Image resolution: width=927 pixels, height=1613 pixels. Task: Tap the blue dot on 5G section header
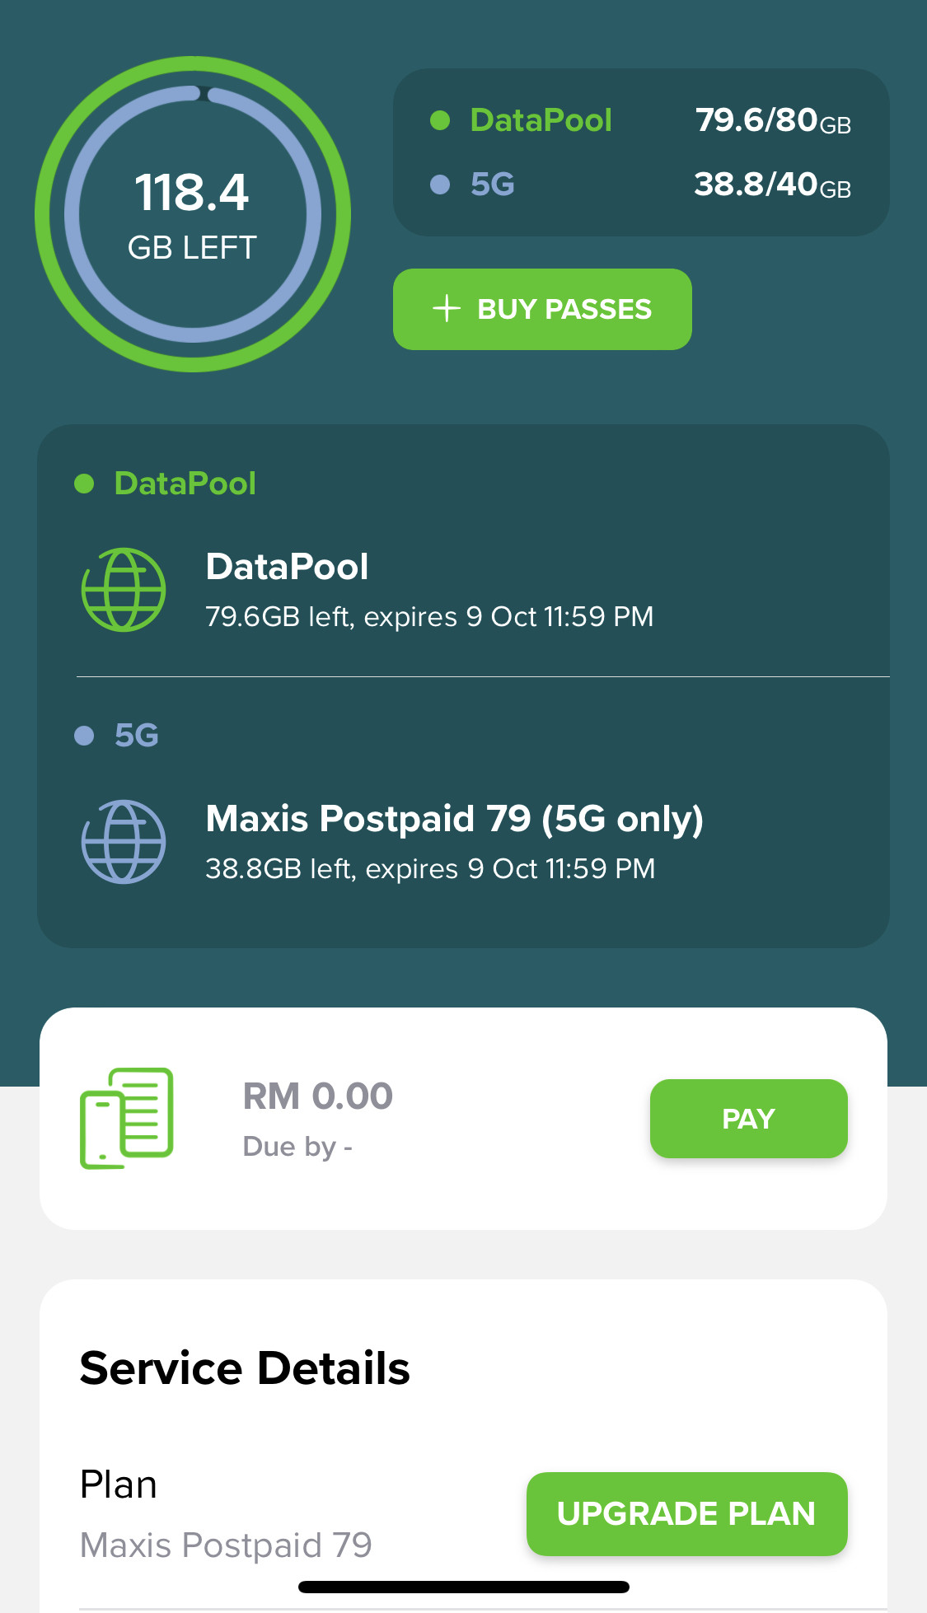click(84, 736)
